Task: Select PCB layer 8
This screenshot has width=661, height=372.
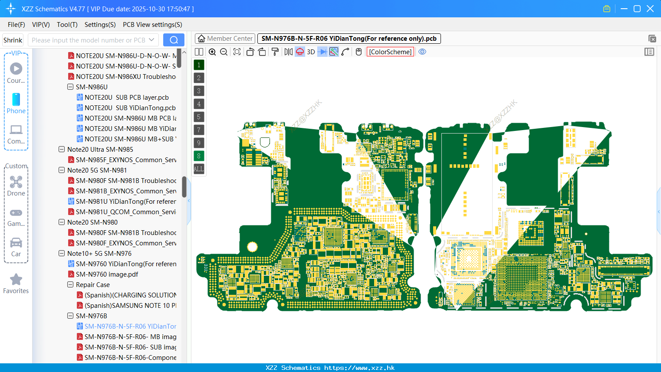Action: pos(199,156)
